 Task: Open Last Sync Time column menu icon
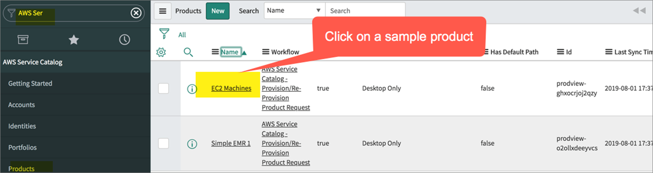tap(608, 52)
